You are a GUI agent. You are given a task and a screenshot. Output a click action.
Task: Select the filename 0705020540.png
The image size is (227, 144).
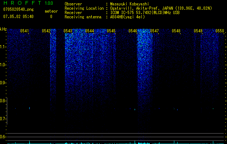coord(18,9)
